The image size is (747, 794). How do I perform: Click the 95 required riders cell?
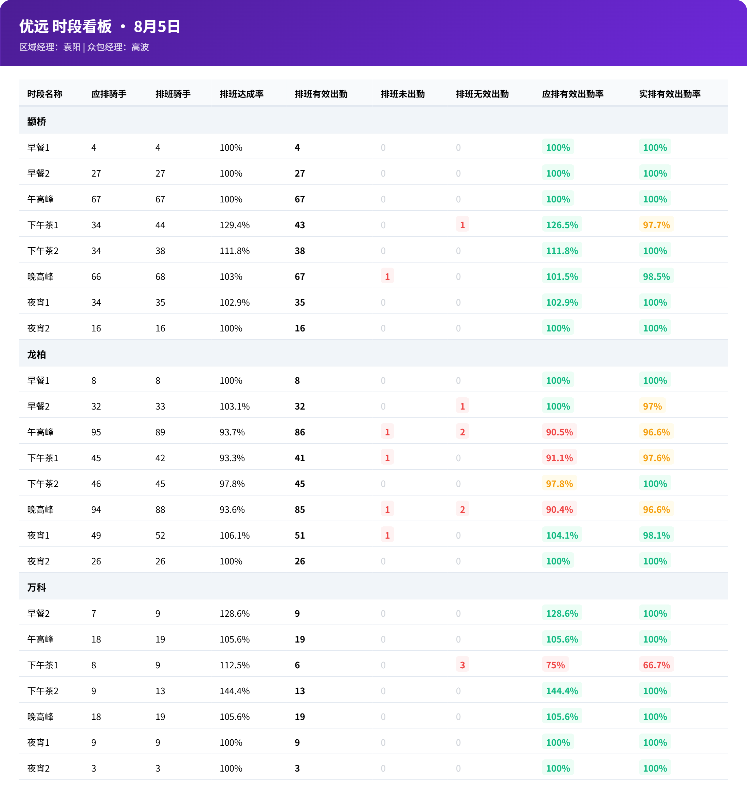coord(96,432)
